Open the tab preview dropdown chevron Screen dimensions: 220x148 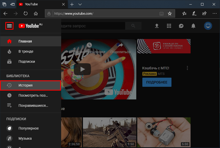(x=80, y=4)
